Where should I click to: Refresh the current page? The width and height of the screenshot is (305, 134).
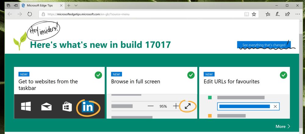click(x=30, y=14)
